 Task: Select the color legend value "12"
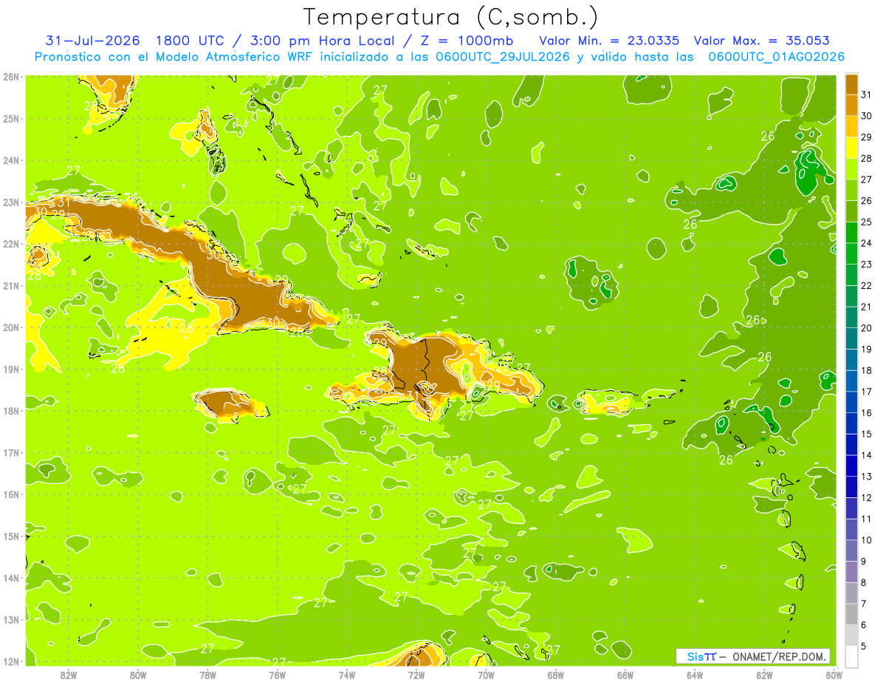(866, 498)
